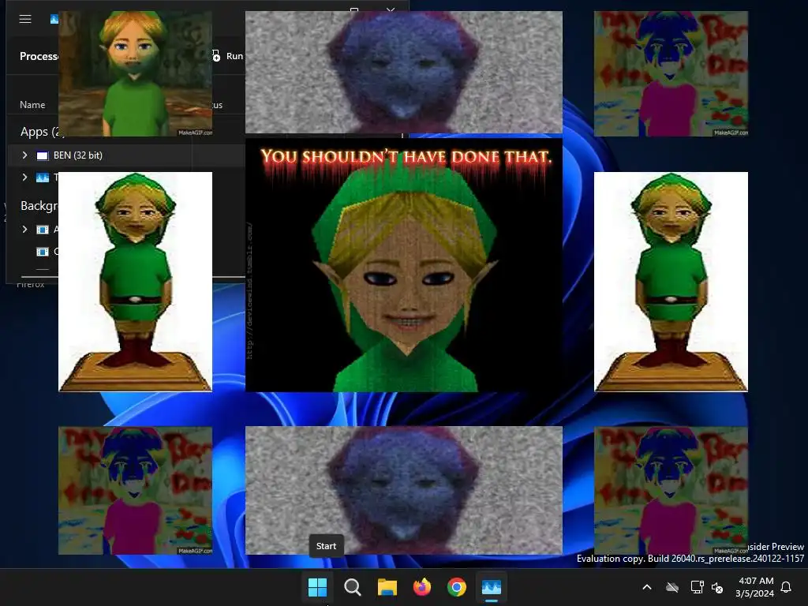The image size is (808, 606).
Task: Sort processes by the Name column
Action: [x=32, y=105]
